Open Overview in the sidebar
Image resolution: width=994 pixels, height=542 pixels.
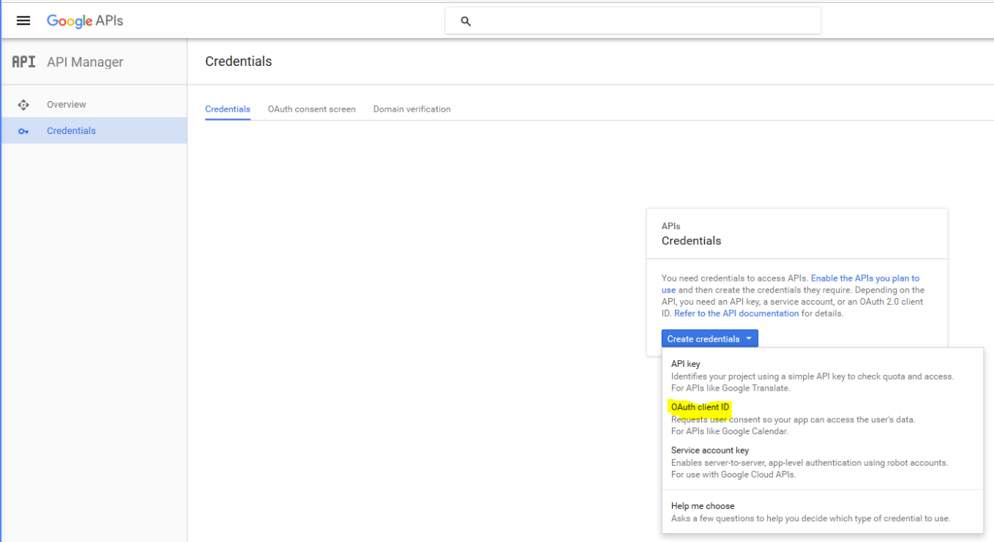click(94, 105)
